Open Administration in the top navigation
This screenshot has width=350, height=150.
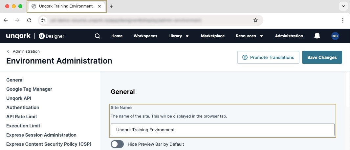[x=289, y=36]
